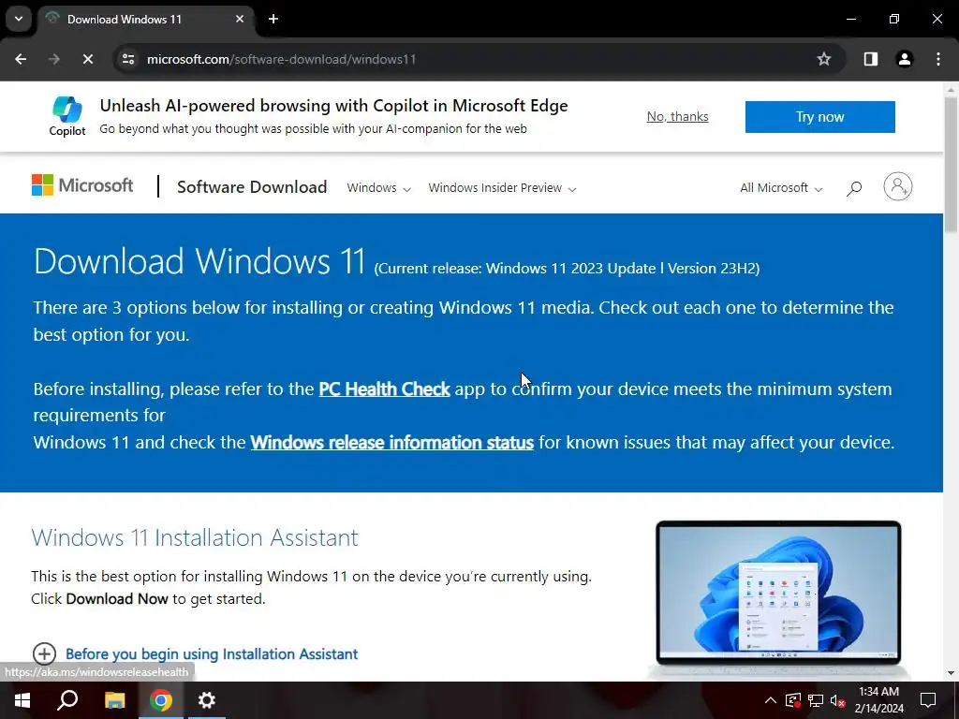This screenshot has width=959, height=719.
Task: Open File Explorer from taskbar
Action: (114, 700)
